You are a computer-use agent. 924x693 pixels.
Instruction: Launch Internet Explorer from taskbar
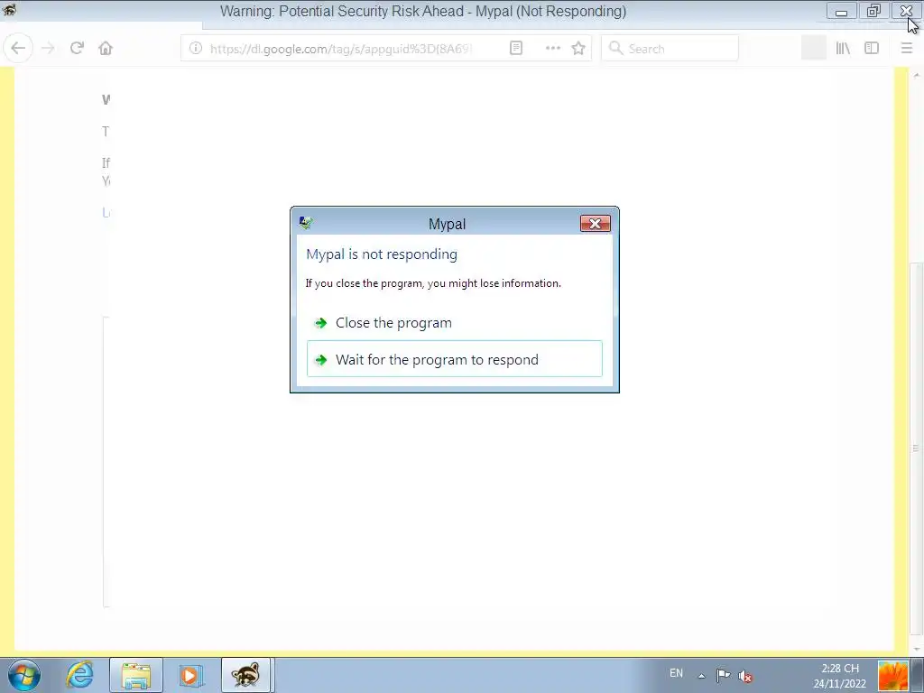click(79, 675)
